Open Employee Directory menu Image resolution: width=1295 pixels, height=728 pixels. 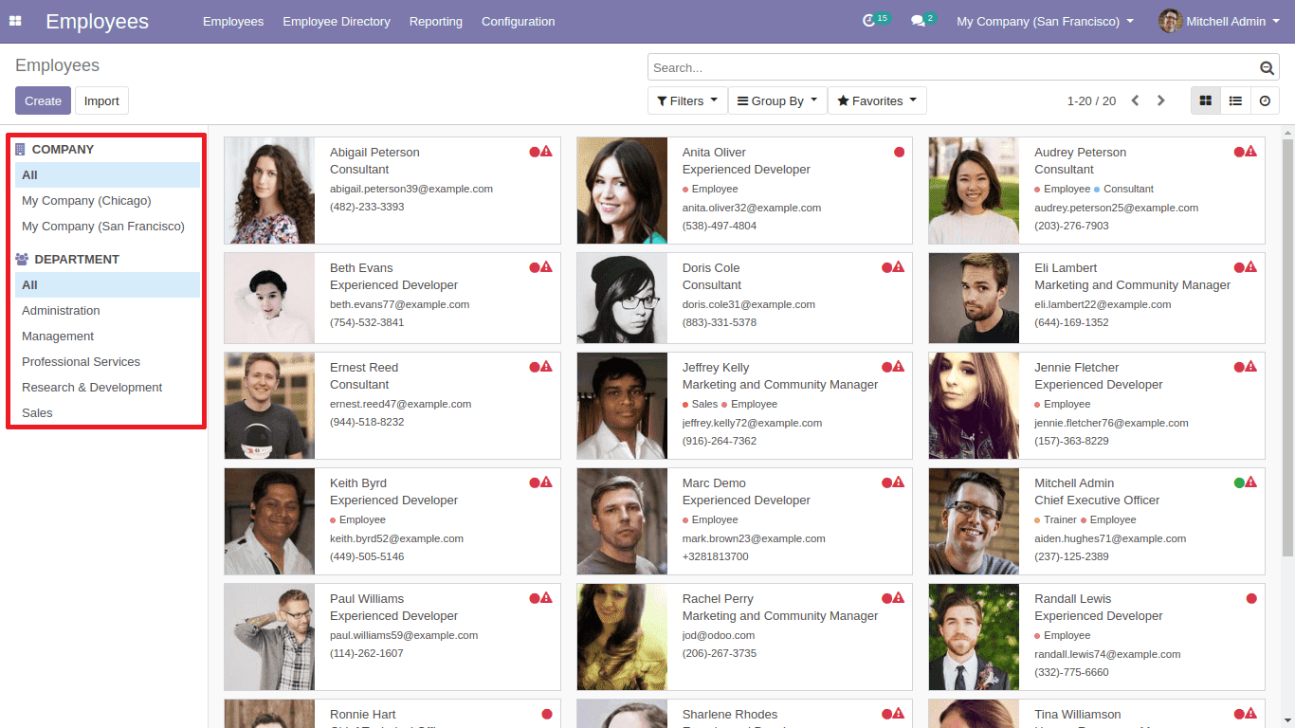337,21
